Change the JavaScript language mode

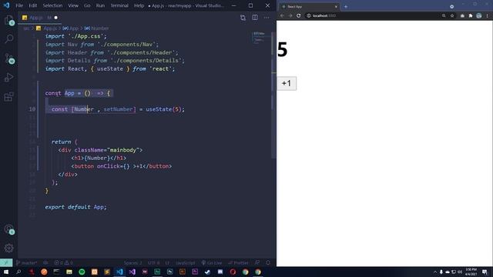pos(185,262)
